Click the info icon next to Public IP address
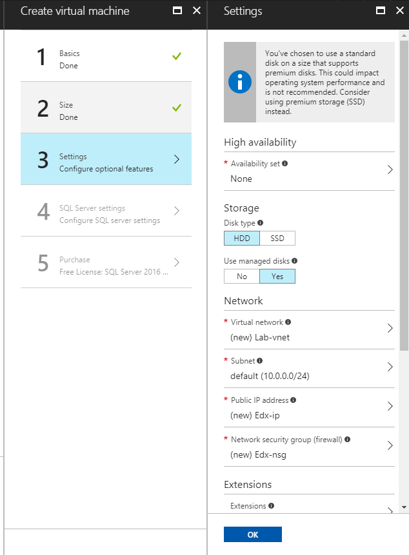The width and height of the screenshot is (409, 555). (294, 400)
